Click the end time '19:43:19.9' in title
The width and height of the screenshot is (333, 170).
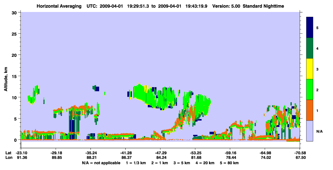(196, 6)
